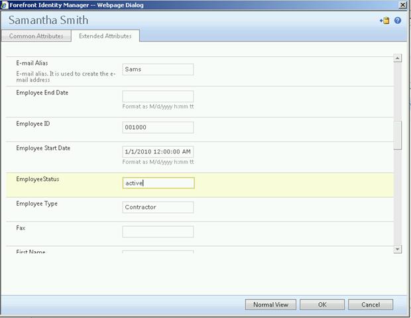Click the Samantha Smith heading
The image size is (411, 318).
48,20
